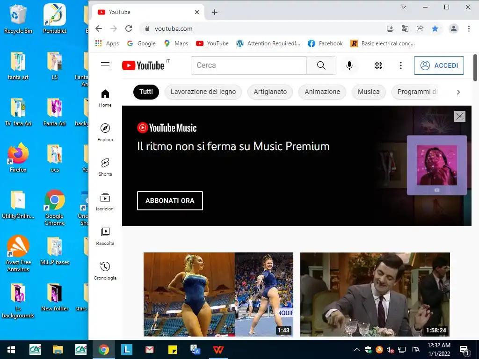
Task: Select the Lavorazione del legno chip
Action: pos(203,92)
